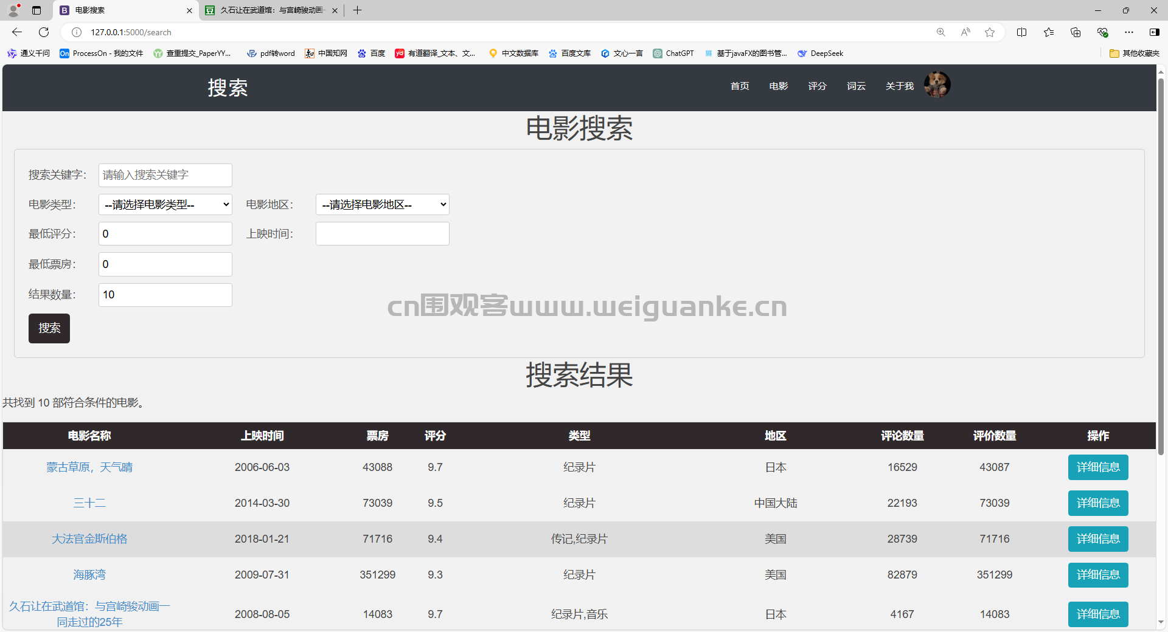Open tab actions menu icon
This screenshot has width=1168, height=632.
tap(36, 10)
